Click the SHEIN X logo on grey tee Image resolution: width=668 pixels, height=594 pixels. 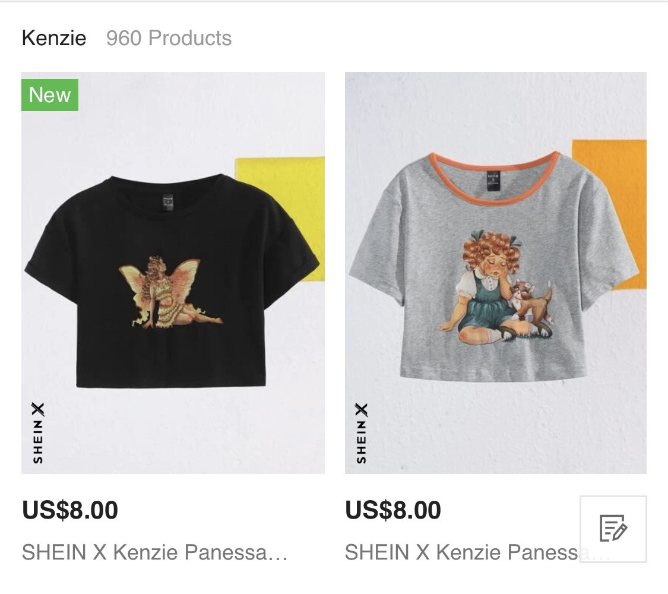click(x=361, y=433)
